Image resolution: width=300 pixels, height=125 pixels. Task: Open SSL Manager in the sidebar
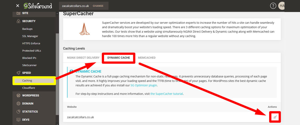click(x=30, y=36)
